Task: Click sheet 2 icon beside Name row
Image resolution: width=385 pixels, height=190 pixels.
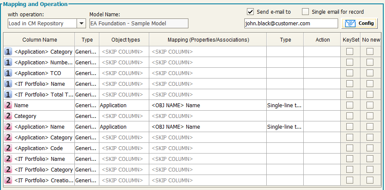Action: pyautogui.click(x=8, y=106)
